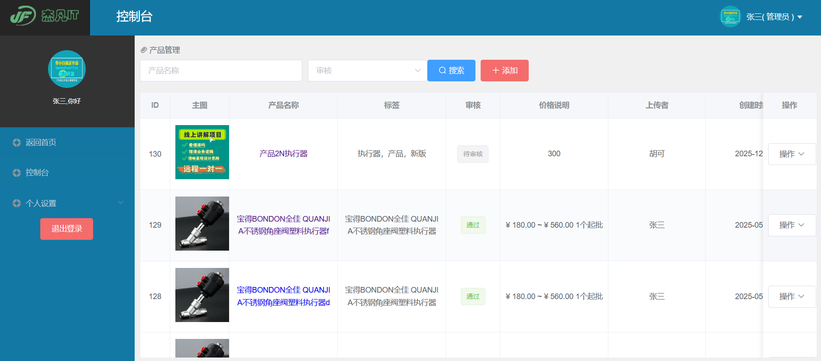Screen dimensions: 821x361
Task: Click the sidebar profile avatar picture
Action: coord(67,69)
